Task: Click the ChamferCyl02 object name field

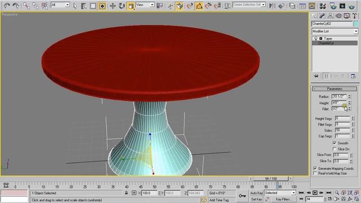Action: (332, 24)
